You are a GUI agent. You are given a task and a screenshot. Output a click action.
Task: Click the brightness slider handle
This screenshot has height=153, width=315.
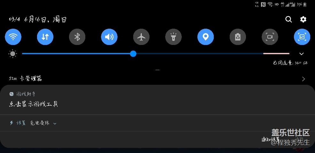133,54
